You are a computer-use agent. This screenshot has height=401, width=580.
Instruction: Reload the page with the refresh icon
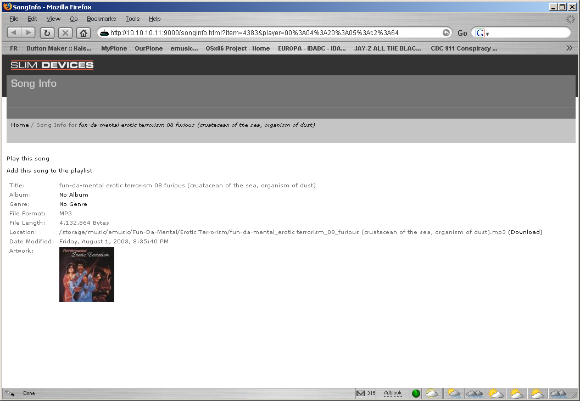[x=47, y=33]
